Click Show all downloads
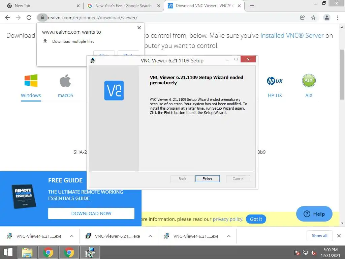Screen dimensions: 345x259 click(x=319, y=236)
